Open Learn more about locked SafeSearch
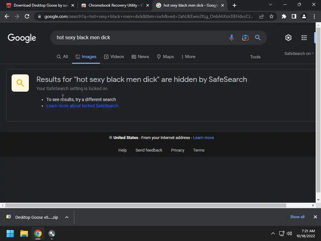Screen dimensions: 321x241 pyautogui.click(x=82, y=106)
